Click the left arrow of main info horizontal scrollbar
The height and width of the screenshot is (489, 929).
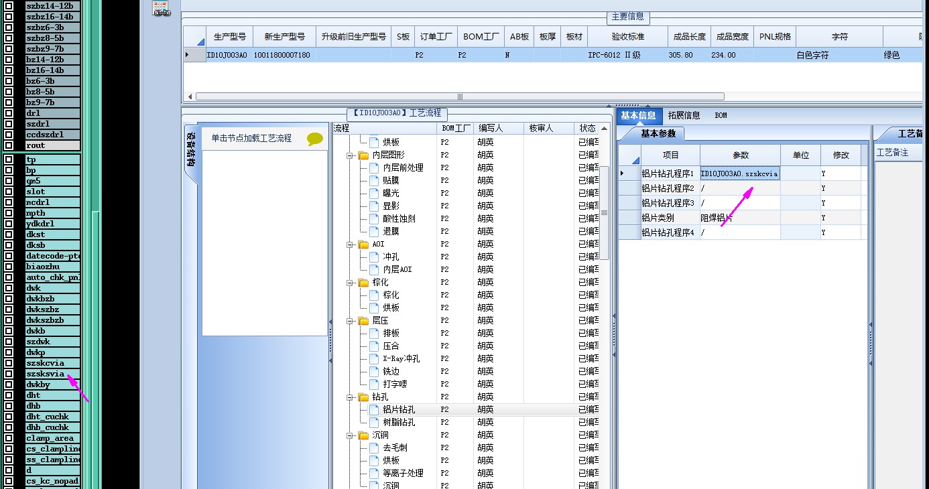[x=190, y=96]
